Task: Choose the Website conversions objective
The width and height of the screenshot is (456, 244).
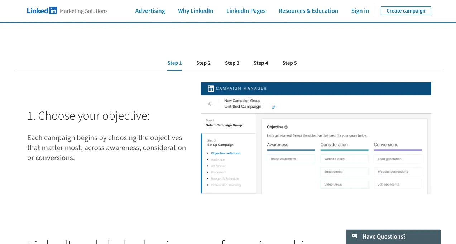Action: [398, 172]
